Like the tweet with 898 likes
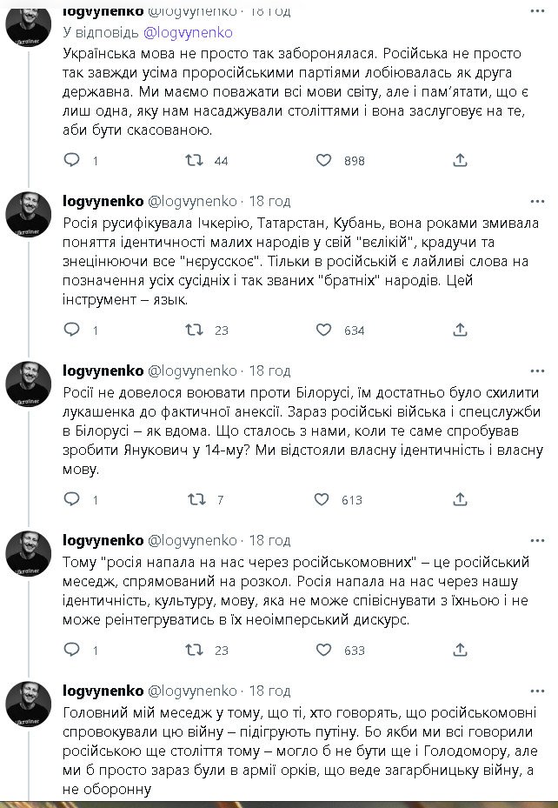The height and width of the screenshot is (808, 558). (323, 160)
